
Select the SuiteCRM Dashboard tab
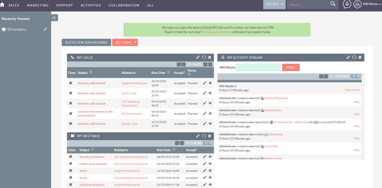pos(86,43)
